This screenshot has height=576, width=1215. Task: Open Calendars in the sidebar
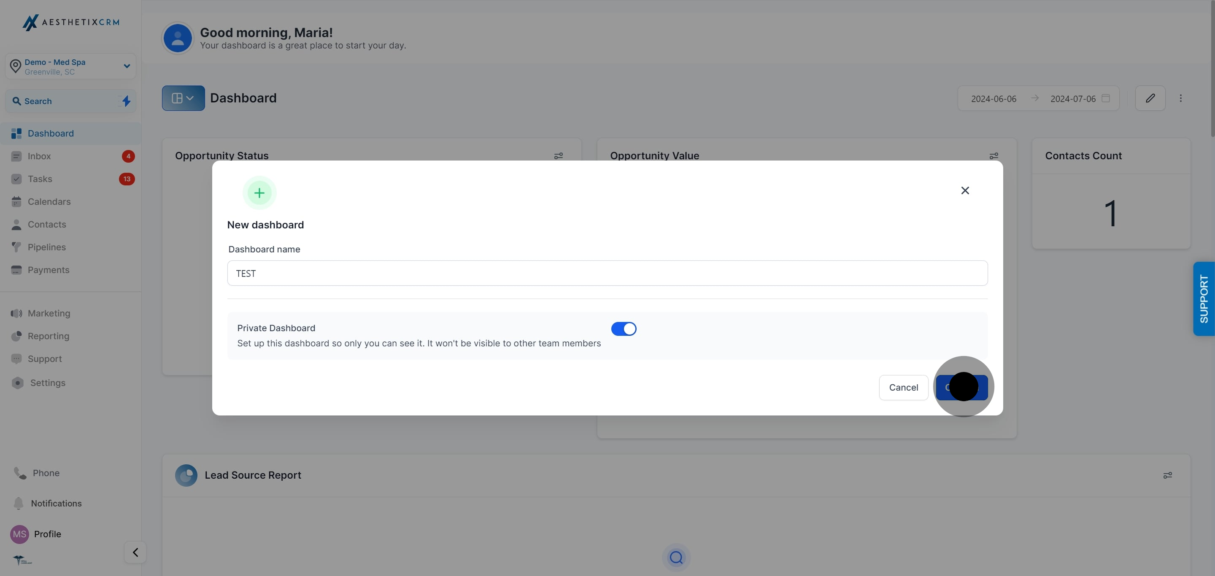click(71, 201)
